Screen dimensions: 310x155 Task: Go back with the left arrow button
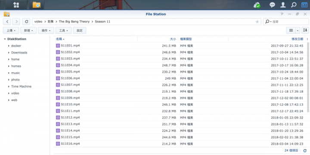pyautogui.click(x=7, y=21)
